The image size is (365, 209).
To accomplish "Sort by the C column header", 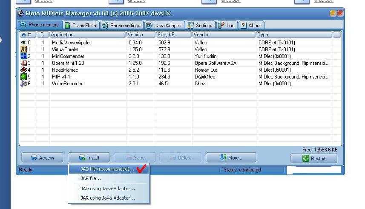I will coord(43,35).
